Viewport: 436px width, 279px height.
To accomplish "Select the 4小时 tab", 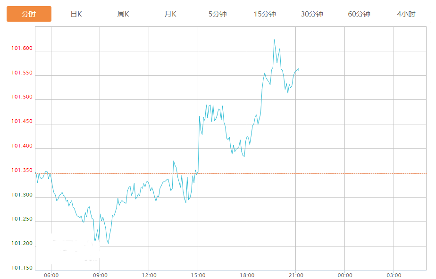I will click(x=406, y=14).
